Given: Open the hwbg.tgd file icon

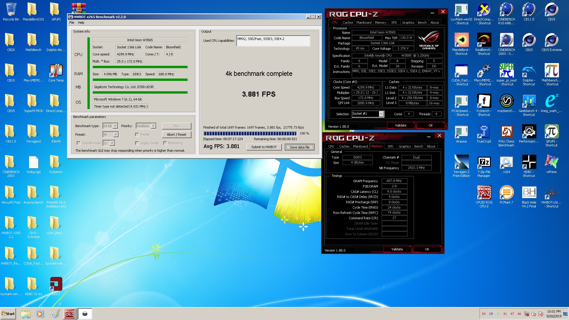Looking at the screenshot, I should [x=33, y=164].
